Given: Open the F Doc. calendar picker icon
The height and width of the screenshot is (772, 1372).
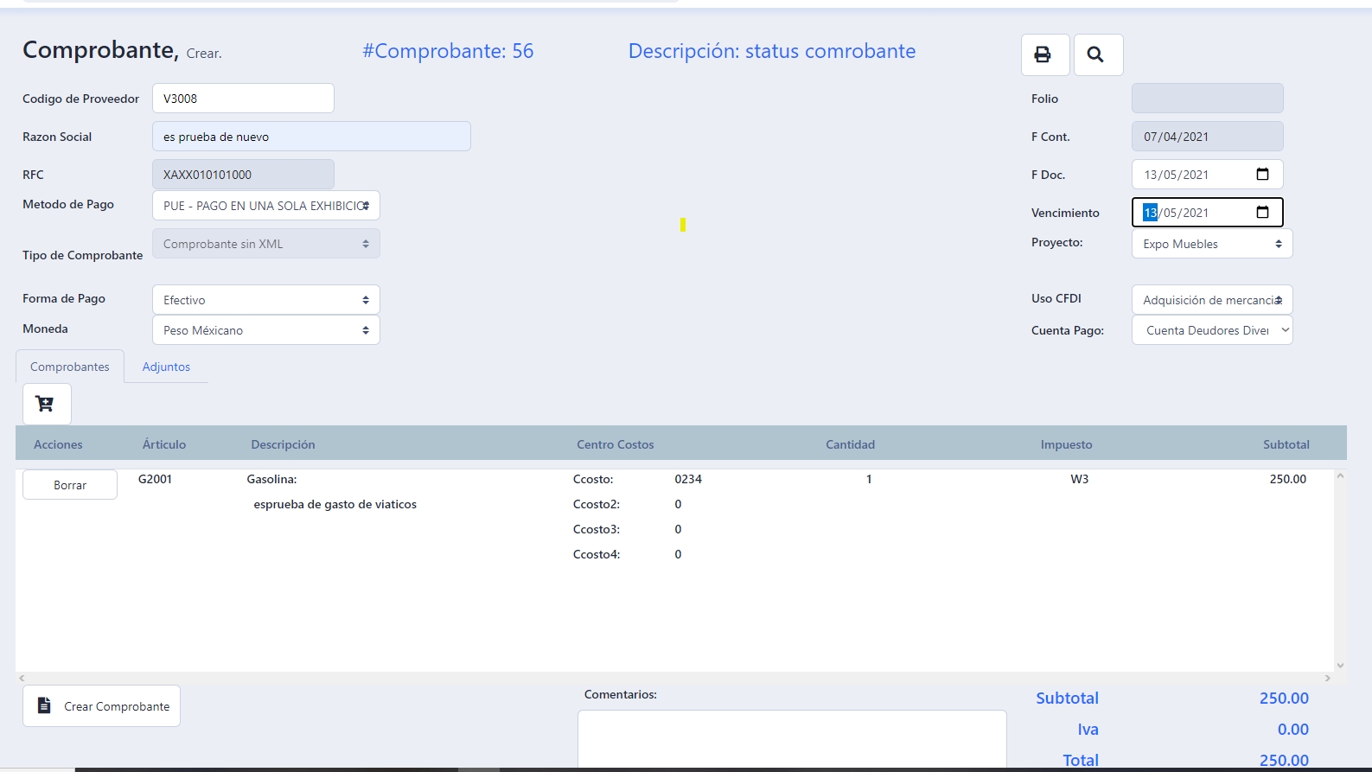Looking at the screenshot, I should click(x=1262, y=175).
